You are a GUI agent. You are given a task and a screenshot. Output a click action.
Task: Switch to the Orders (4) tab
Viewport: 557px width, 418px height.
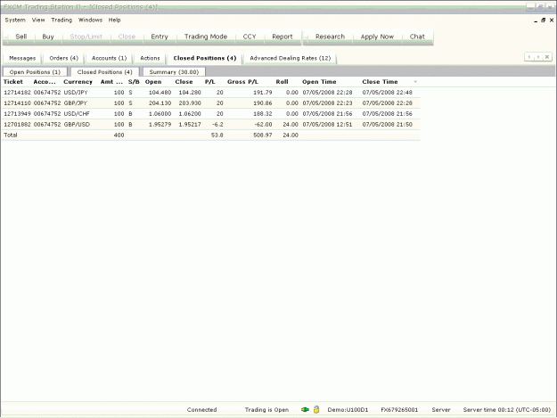click(x=63, y=58)
